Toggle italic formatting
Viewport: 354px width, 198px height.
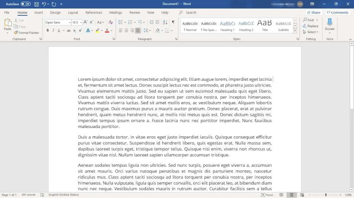click(53, 30)
